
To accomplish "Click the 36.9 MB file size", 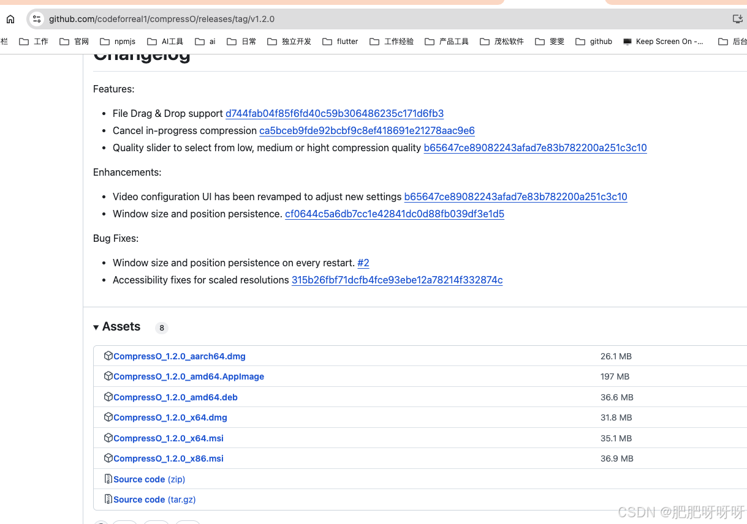I will 617,458.
